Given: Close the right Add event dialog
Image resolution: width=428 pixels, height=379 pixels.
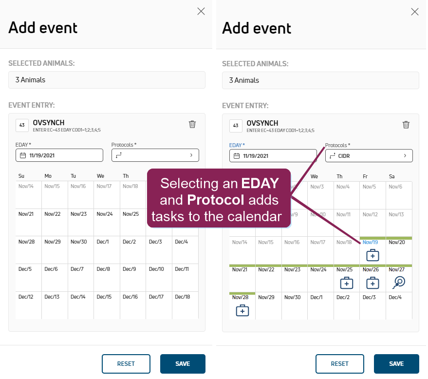Looking at the screenshot, I should click(415, 12).
